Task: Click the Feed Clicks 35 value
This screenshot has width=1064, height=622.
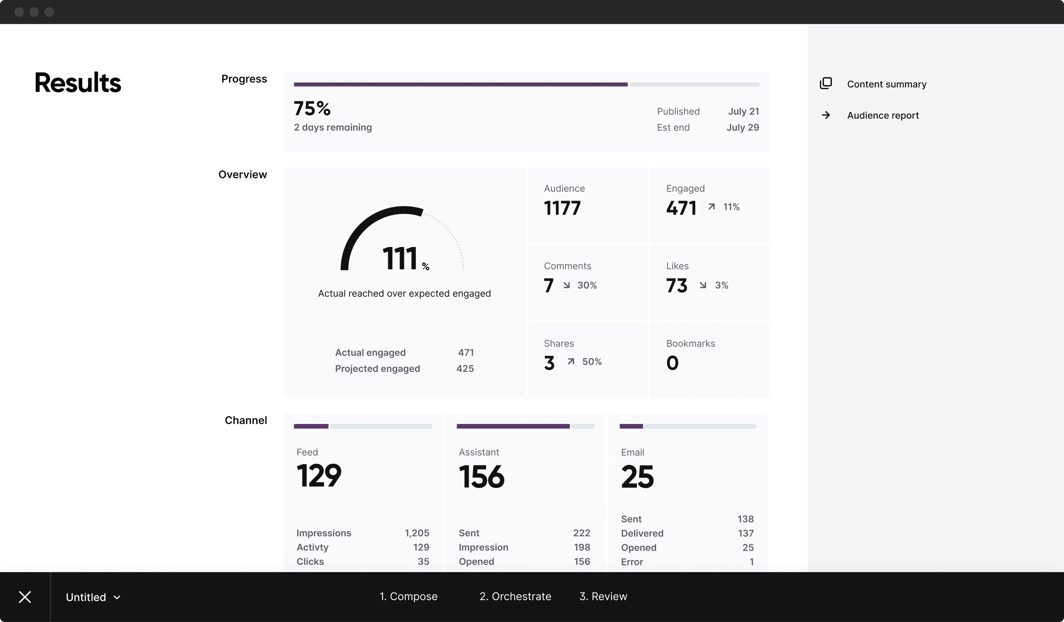Action: point(424,561)
